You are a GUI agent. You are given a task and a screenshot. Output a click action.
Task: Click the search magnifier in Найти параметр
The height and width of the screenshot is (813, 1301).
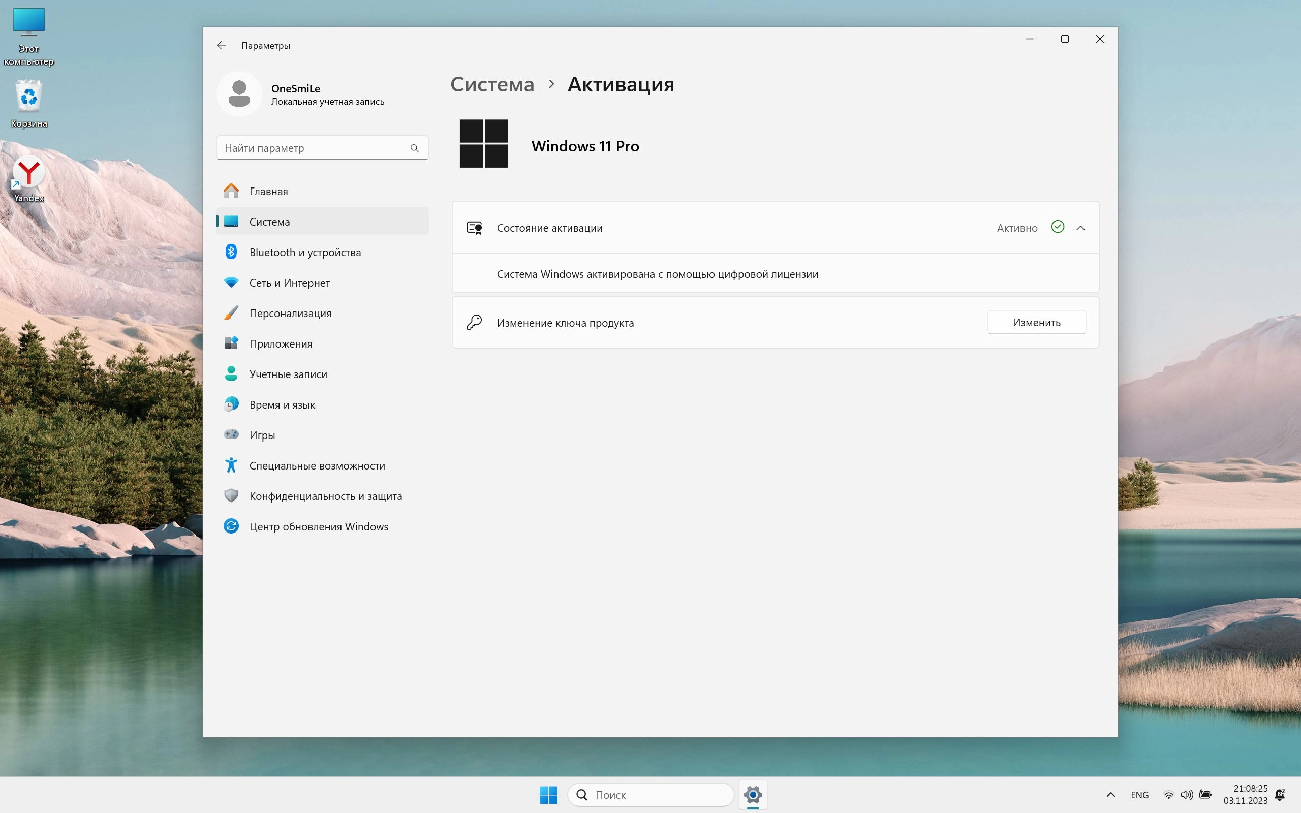point(414,148)
